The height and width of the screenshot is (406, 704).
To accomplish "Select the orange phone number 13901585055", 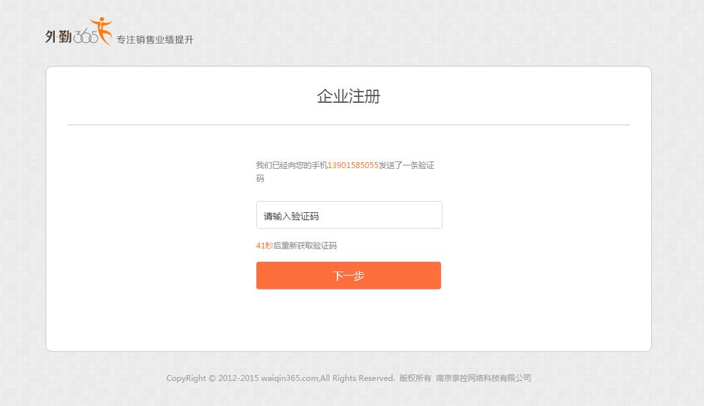I will pos(353,165).
